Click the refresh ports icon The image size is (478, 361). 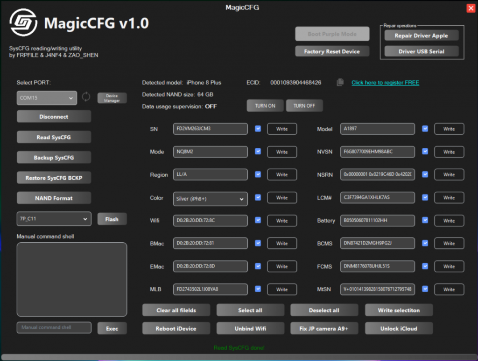coord(86,97)
